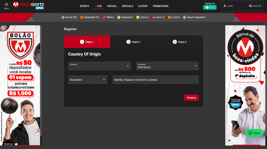Click the Marjosports Loterj logo

[29, 6]
